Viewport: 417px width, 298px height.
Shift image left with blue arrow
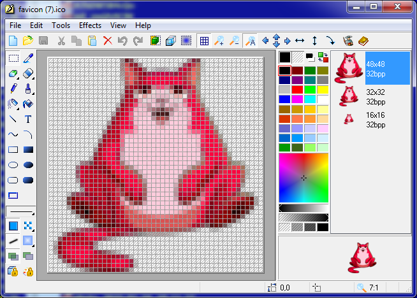coord(265,41)
